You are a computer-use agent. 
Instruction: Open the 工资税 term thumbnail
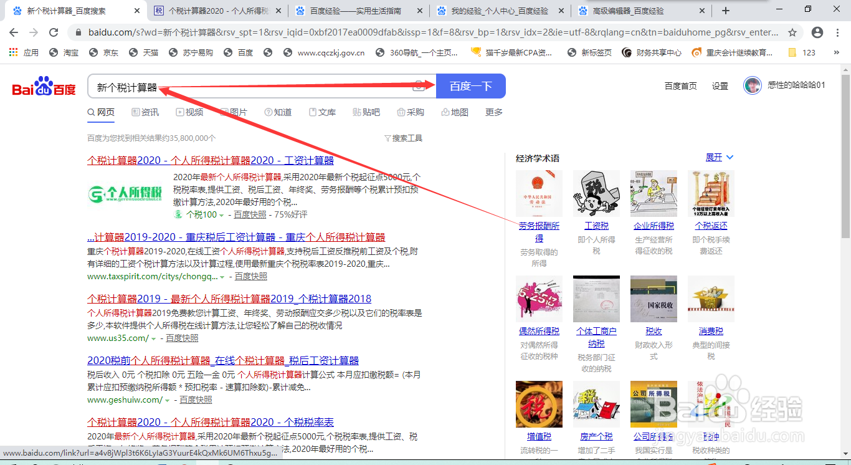click(596, 194)
